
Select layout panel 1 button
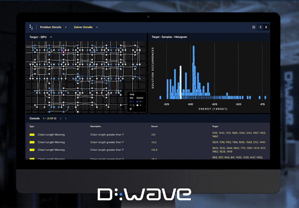coord(260,27)
